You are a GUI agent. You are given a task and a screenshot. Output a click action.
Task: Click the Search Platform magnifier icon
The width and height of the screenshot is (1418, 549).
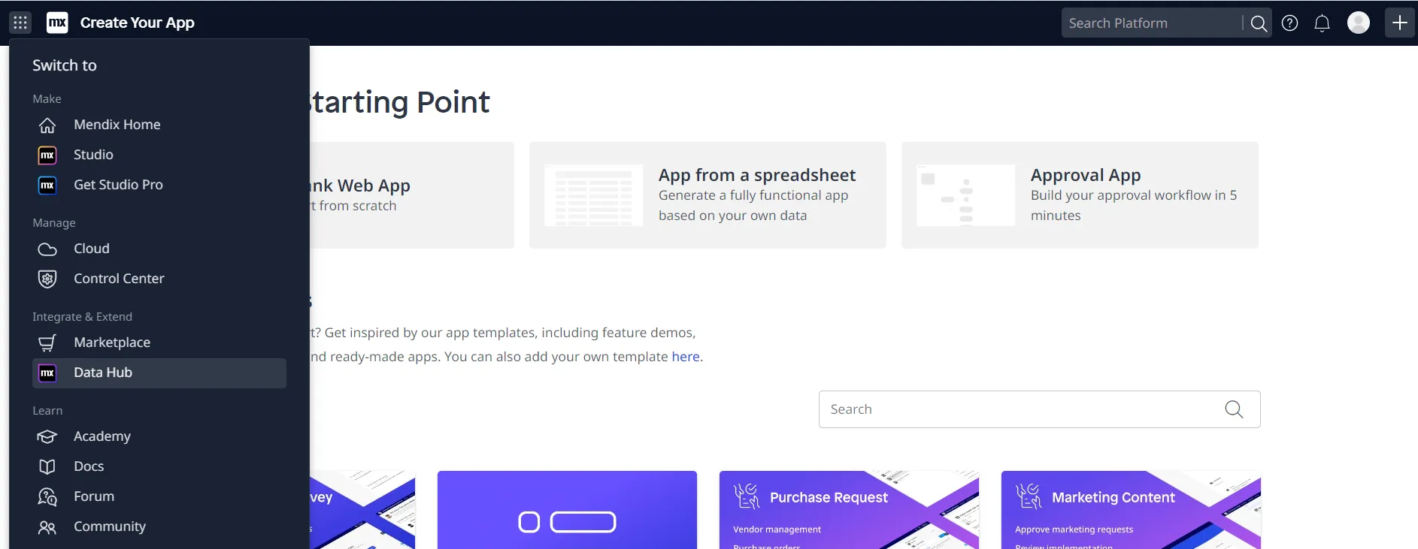click(x=1258, y=23)
